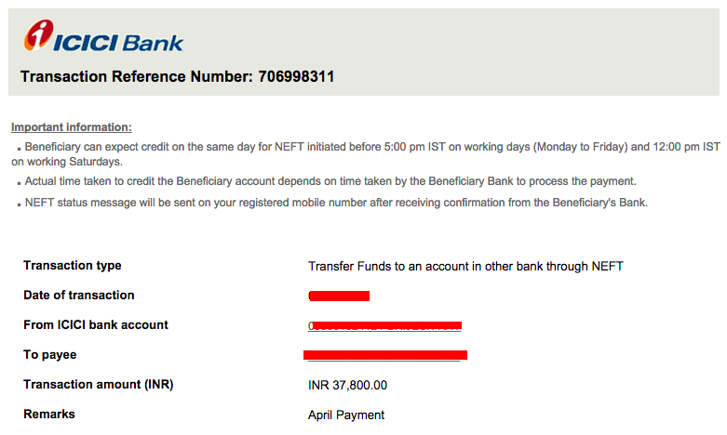Click the NEFT transfer funds description
The height and width of the screenshot is (435, 727).
point(465,267)
